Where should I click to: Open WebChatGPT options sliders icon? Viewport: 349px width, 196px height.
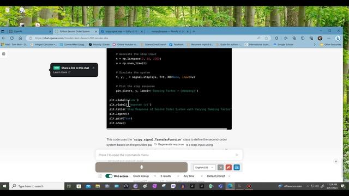tap(100, 176)
